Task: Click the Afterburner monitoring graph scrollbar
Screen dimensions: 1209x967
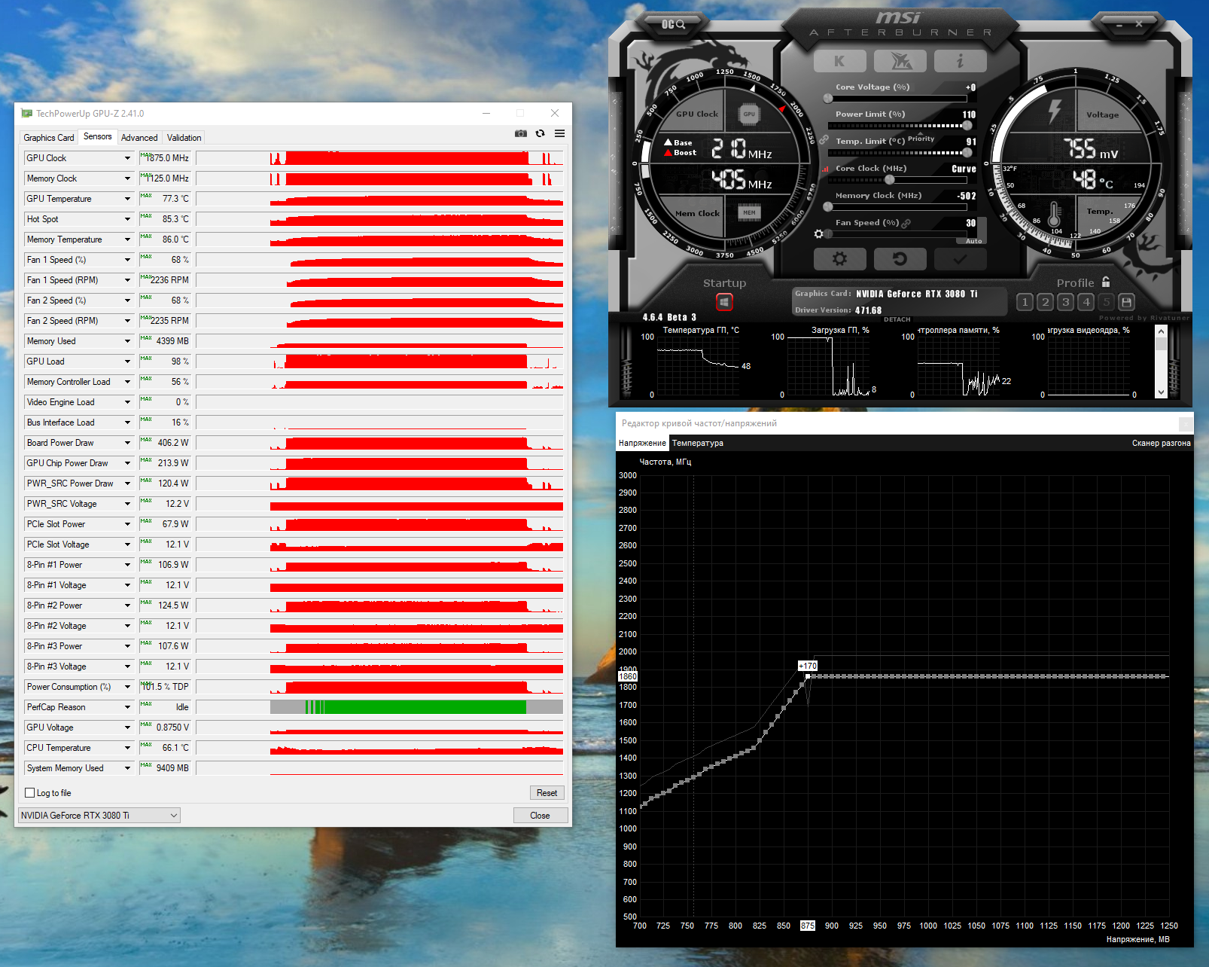Action: click(x=1161, y=361)
